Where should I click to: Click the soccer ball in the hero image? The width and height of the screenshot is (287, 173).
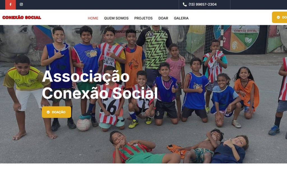click(84, 125)
